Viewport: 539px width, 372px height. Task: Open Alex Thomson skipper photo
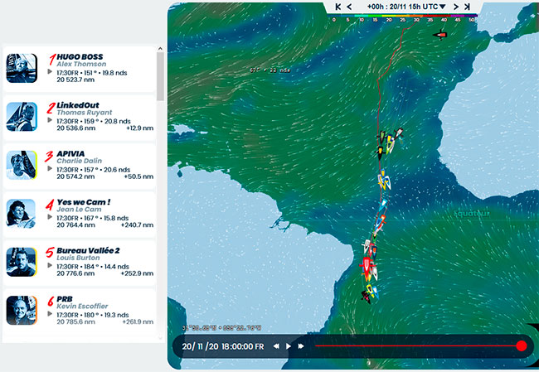(x=22, y=68)
